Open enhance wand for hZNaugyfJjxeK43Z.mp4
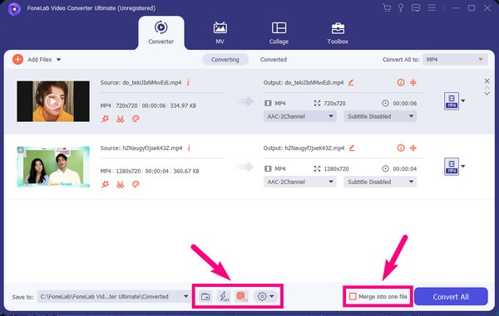 105,184
